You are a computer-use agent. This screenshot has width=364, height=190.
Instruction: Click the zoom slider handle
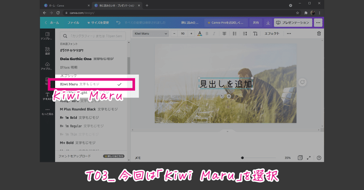pos(243,158)
